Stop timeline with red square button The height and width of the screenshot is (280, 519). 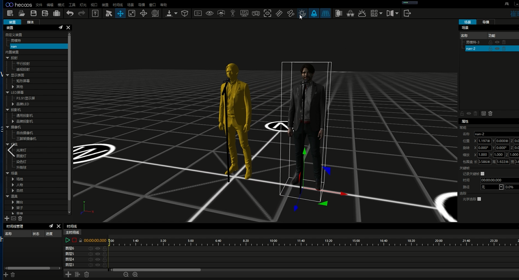[74, 240]
